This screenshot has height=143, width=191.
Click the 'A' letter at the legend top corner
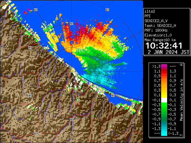coord(181,65)
